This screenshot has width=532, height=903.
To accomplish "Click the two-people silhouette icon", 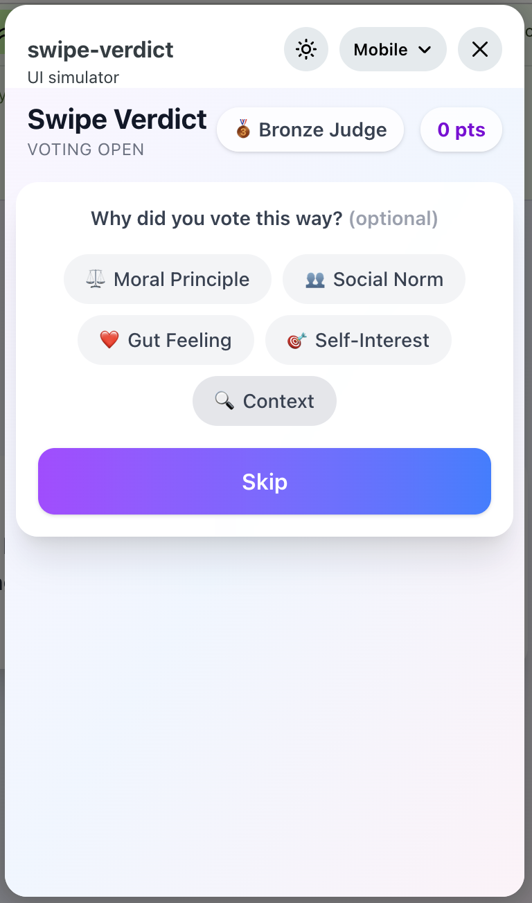I will click(x=315, y=279).
